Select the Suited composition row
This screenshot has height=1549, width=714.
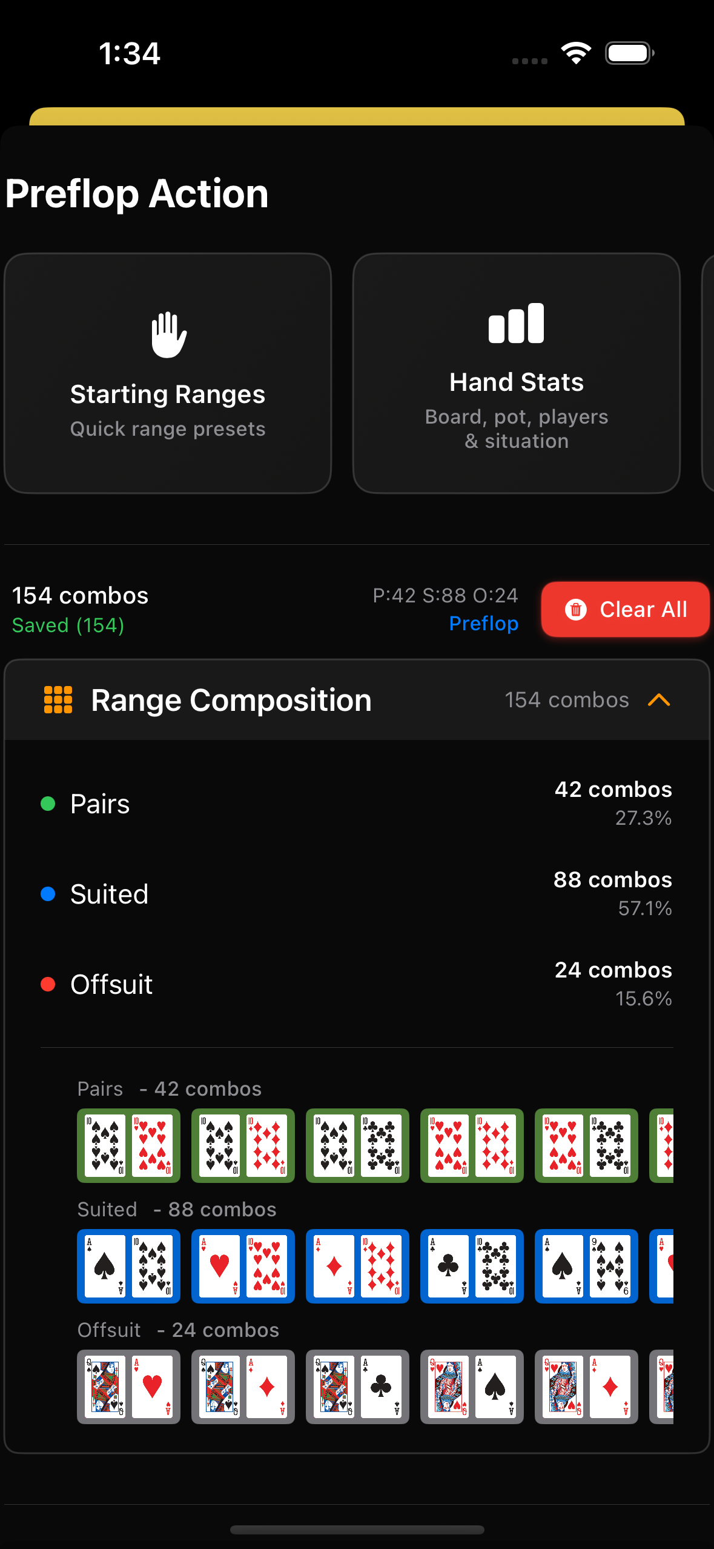(x=356, y=894)
